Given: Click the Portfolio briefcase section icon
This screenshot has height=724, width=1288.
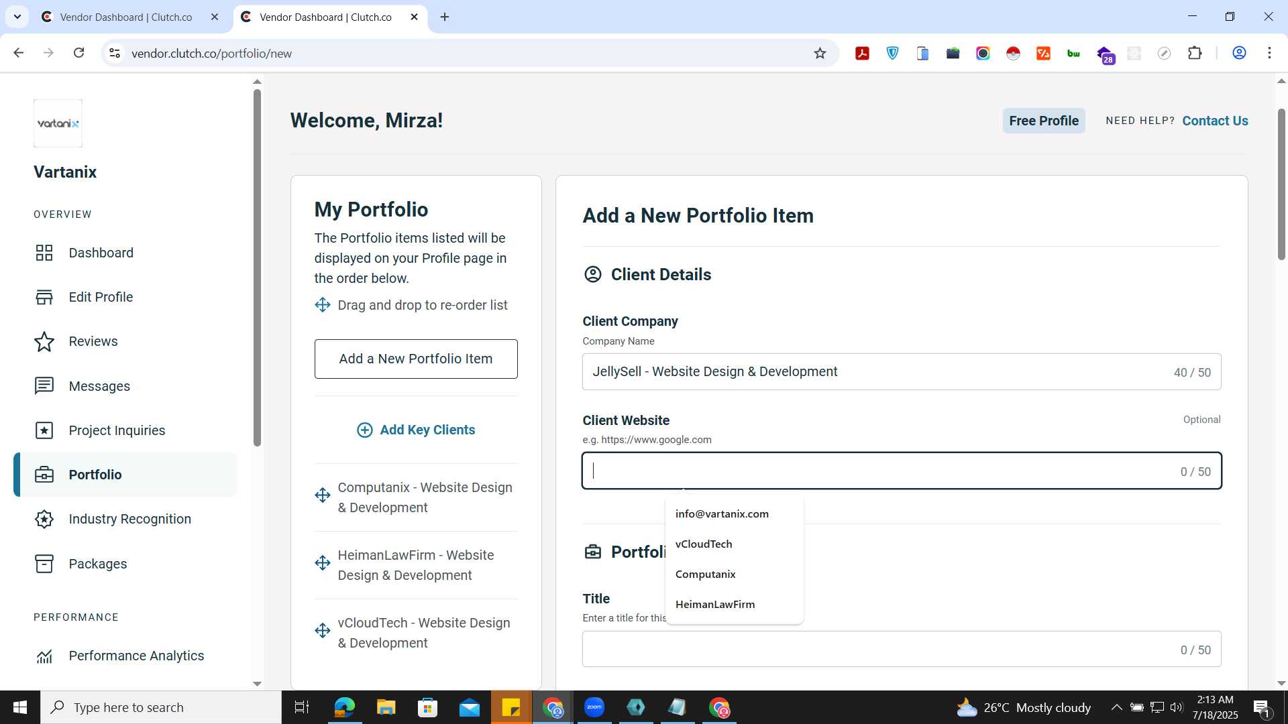Looking at the screenshot, I should [x=593, y=552].
